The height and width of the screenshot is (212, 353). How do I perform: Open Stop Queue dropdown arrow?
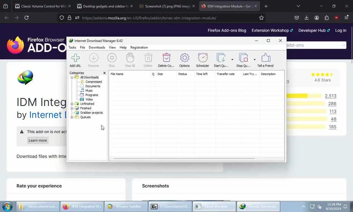(x=255, y=60)
